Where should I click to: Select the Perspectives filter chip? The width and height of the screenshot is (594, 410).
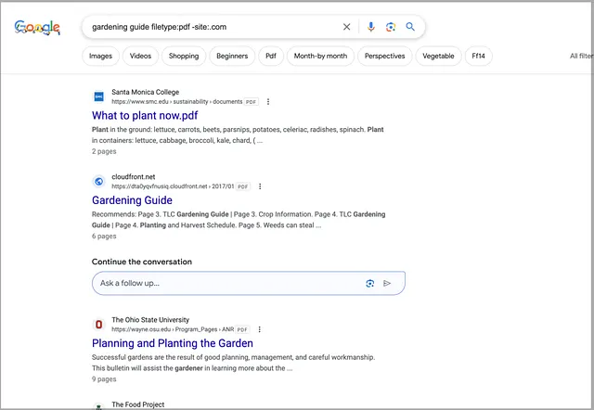tap(385, 56)
